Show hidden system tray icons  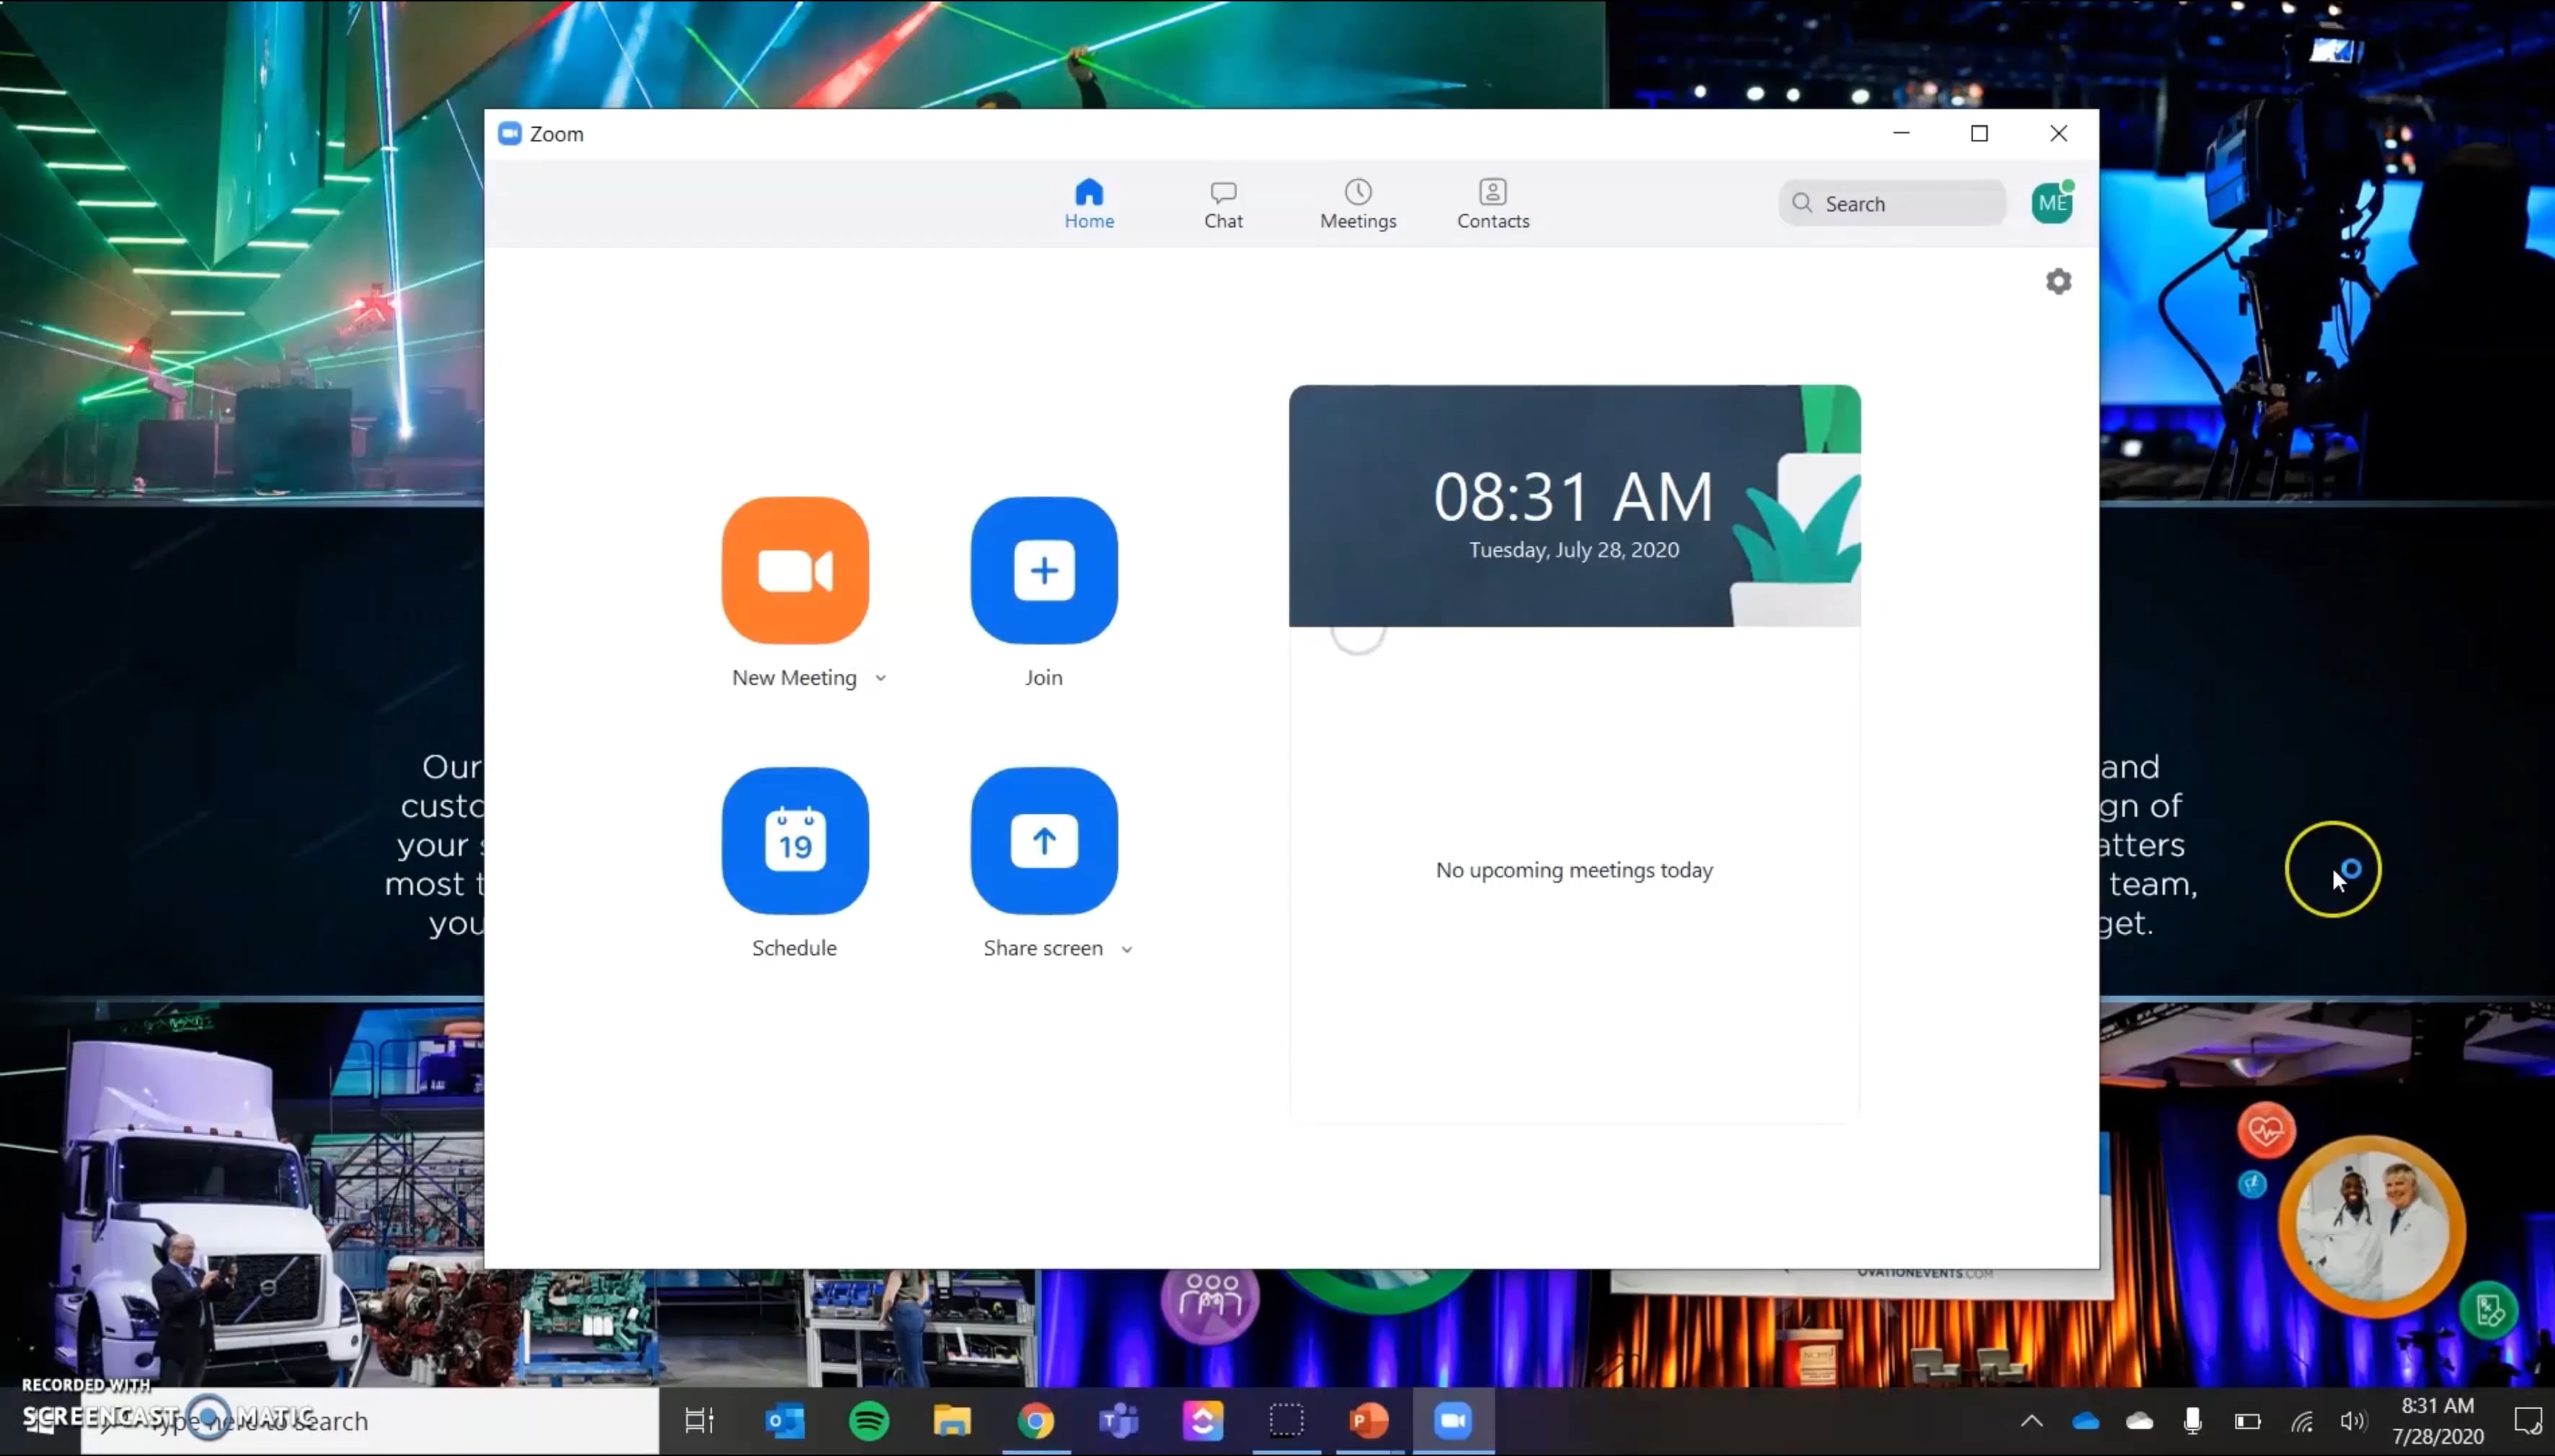click(x=2031, y=1421)
